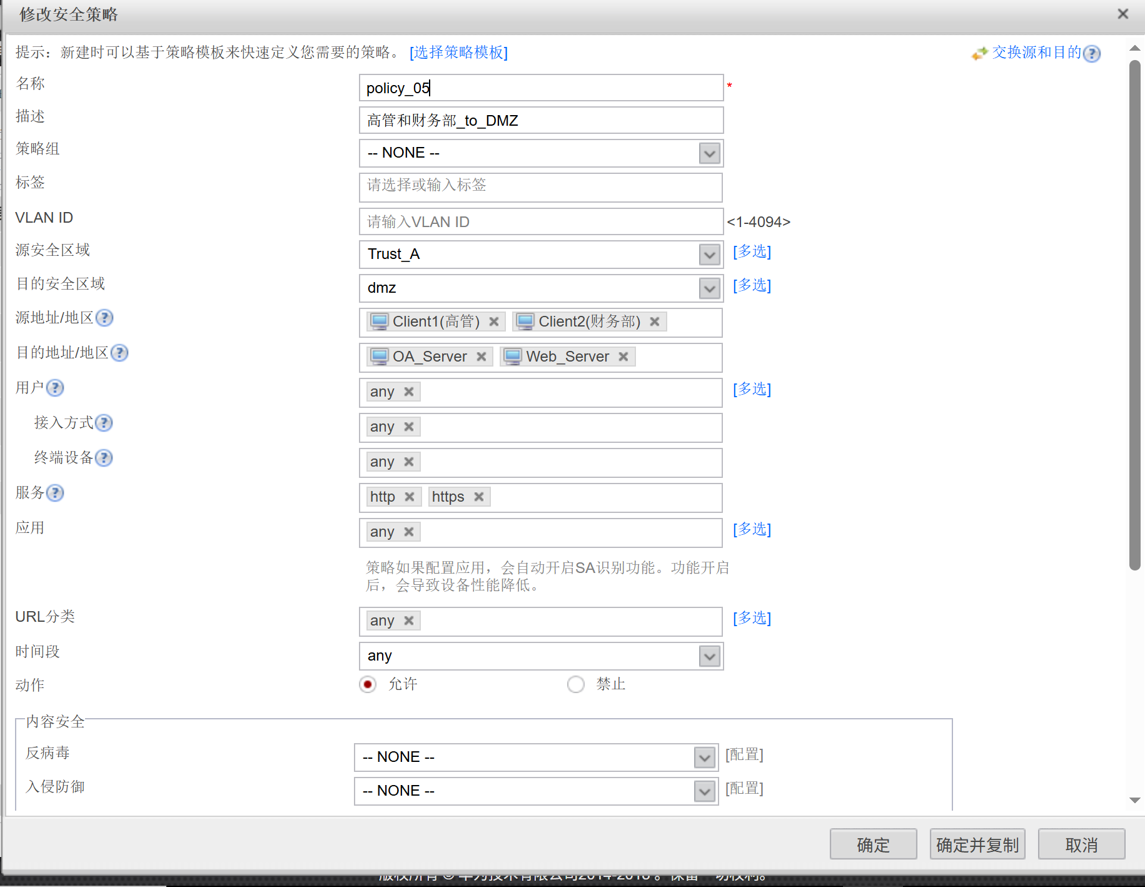Remove any tag from 终端设备 field

[409, 462]
